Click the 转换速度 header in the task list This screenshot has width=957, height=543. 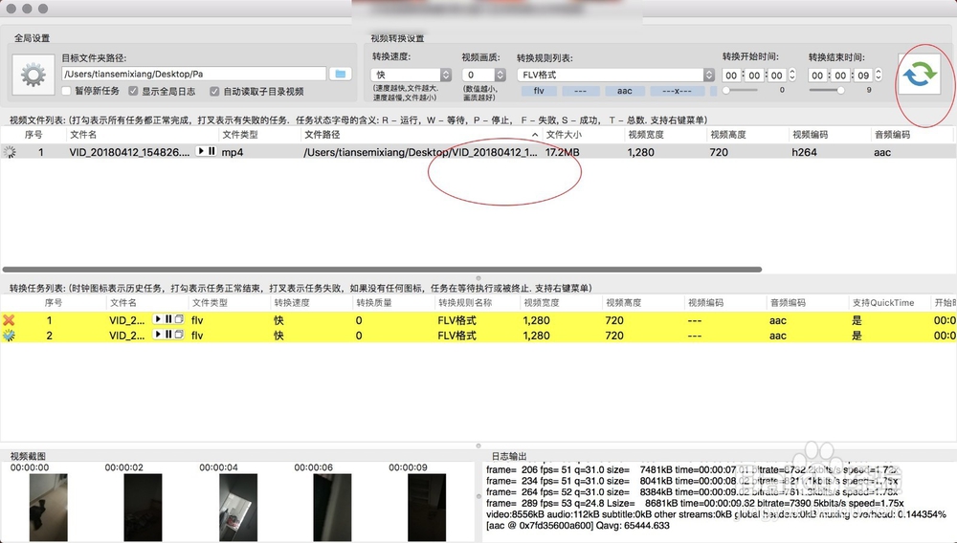pos(292,302)
